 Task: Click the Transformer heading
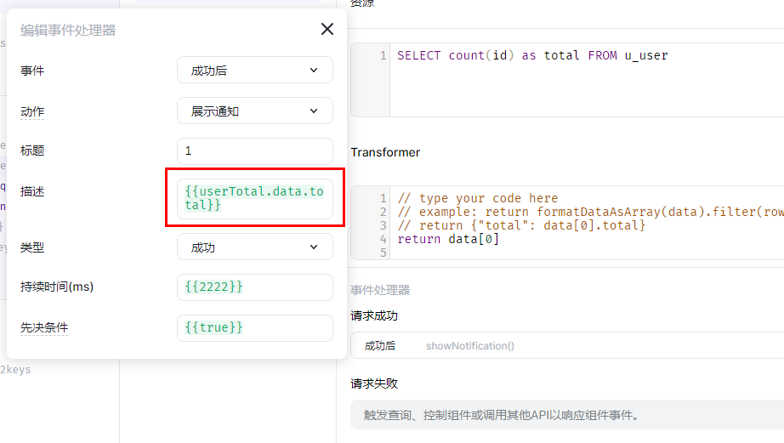(385, 152)
